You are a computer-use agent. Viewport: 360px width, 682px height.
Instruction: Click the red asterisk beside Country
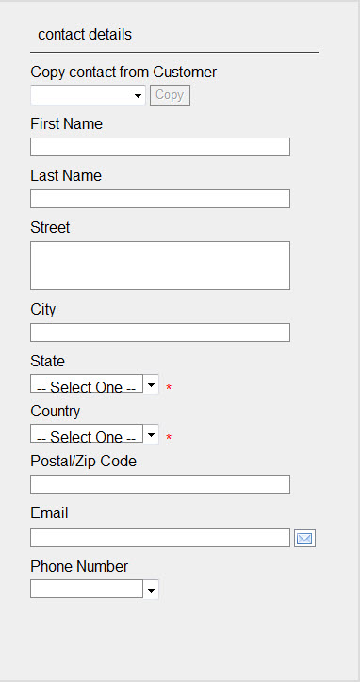[169, 438]
